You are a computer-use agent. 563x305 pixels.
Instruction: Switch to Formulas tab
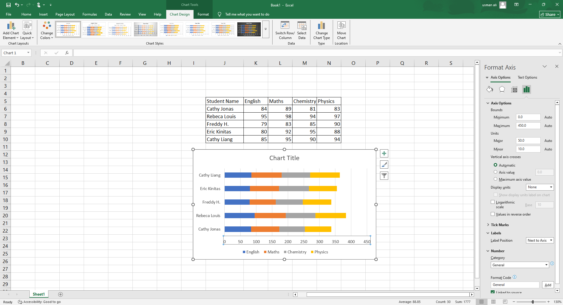click(90, 14)
